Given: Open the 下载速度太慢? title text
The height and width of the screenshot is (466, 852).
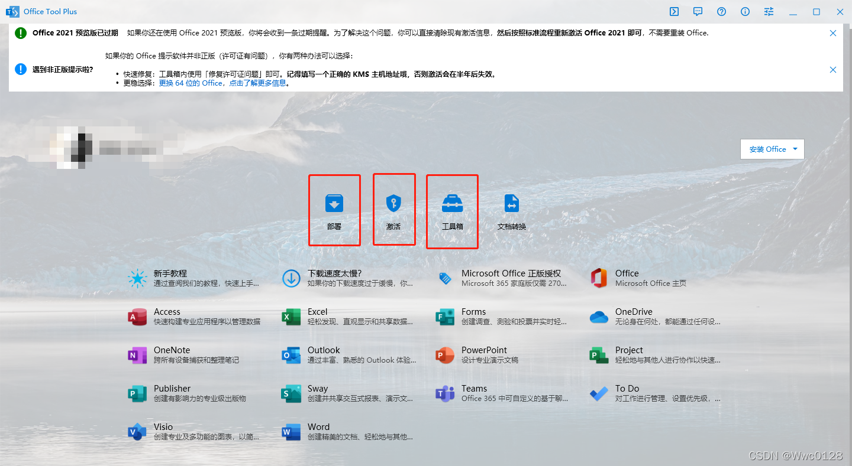Looking at the screenshot, I should pyautogui.click(x=334, y=273).
